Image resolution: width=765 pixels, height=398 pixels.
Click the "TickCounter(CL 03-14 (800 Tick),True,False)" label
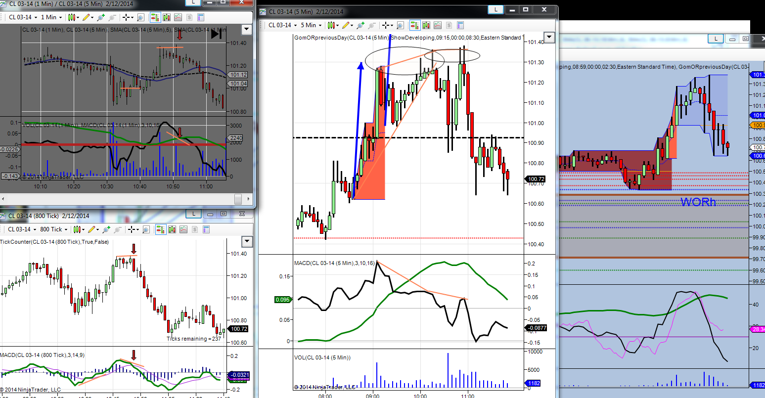(54, 242)
